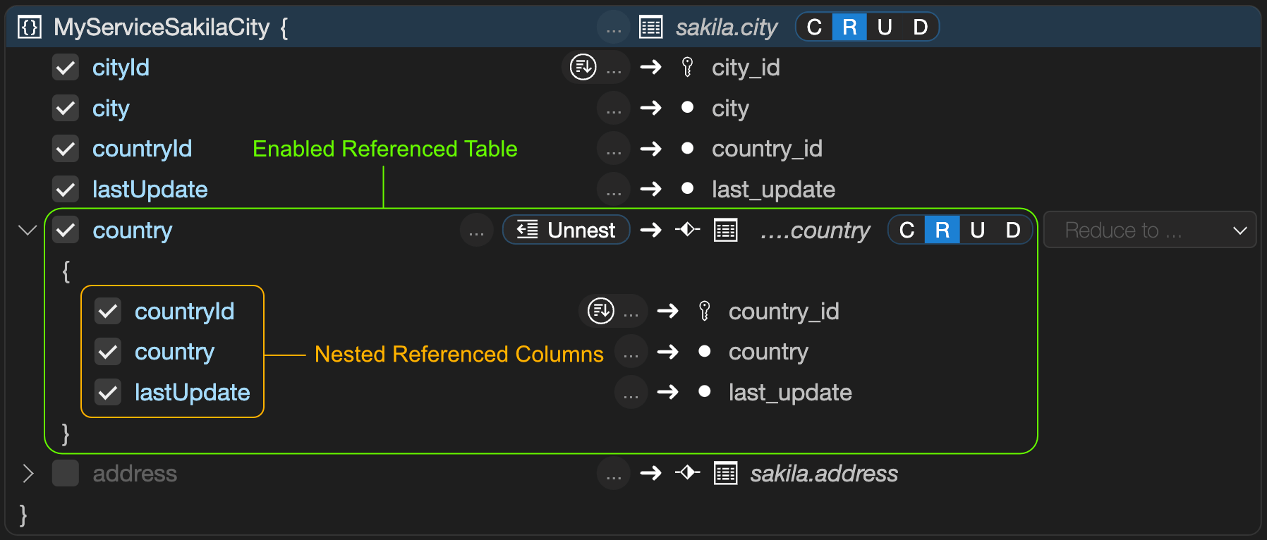Toggle the D (delete) option for the country reference

(x=1013, y=230)
